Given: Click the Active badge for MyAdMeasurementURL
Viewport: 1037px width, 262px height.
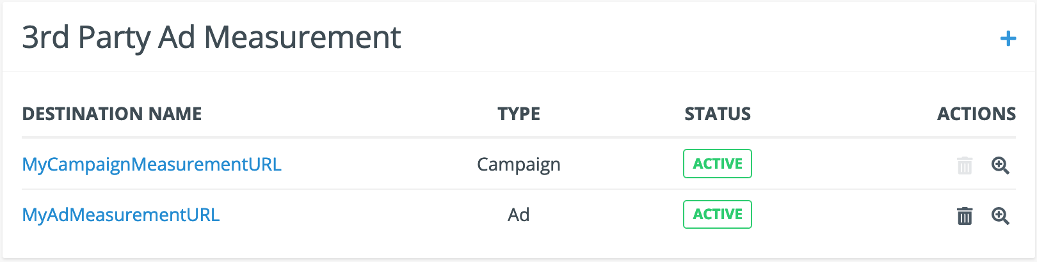Looking at the screenshot, I should (718, 215).
